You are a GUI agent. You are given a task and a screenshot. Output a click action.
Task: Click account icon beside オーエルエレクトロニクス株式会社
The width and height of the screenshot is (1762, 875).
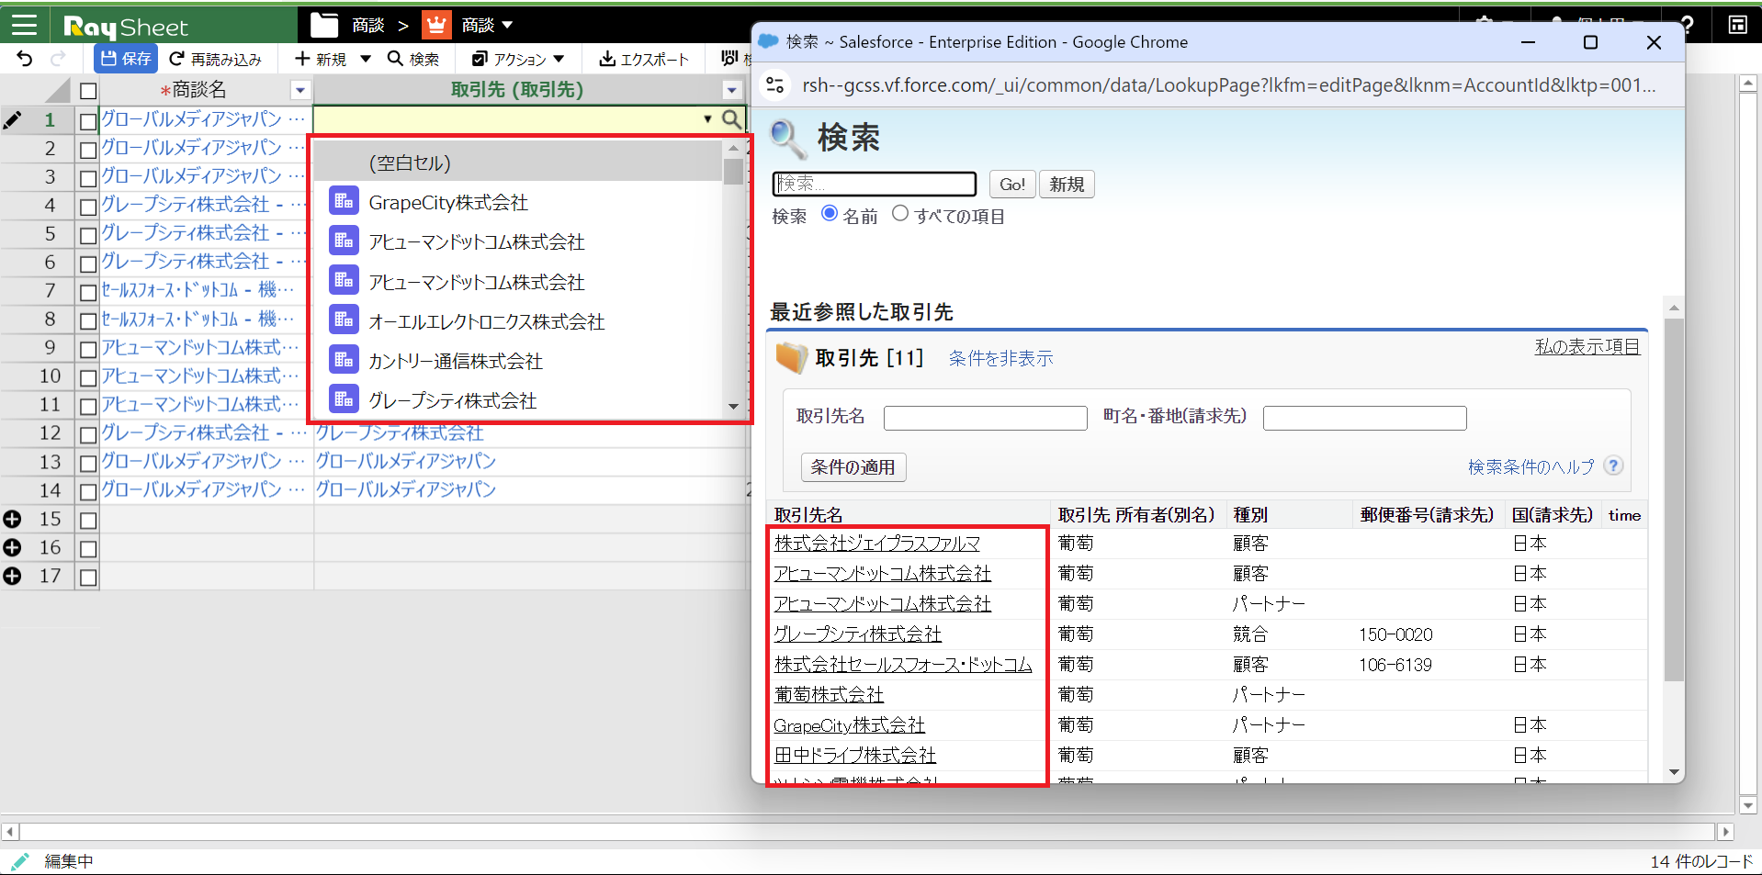coord(344,320)
